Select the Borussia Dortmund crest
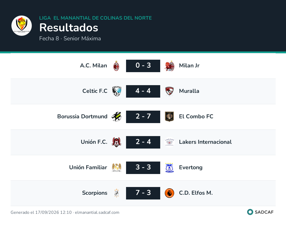286x226 pixels. (117, 116)
